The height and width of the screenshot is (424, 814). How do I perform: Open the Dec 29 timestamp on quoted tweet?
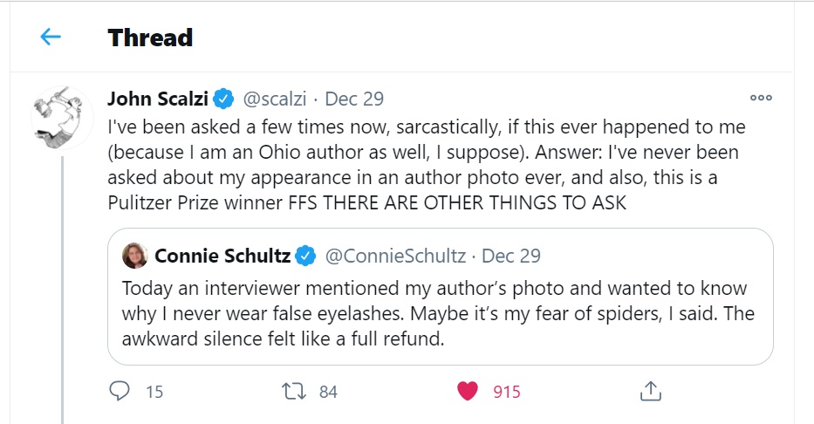[511, 256]
